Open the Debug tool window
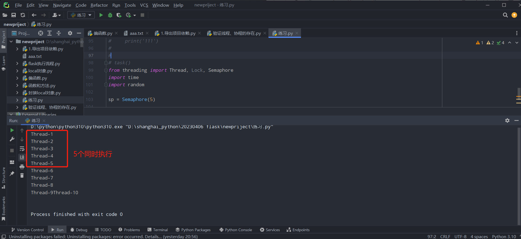Screen dimensions: 521x239 (x=79, y=230)
